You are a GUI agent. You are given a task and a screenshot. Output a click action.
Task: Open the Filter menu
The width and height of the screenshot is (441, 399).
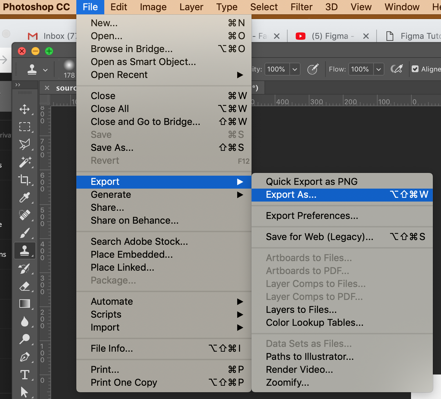click(x=301, y=7)
